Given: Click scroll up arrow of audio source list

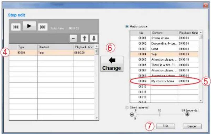Looking at the screenshot, I should [x=201, y=32].
